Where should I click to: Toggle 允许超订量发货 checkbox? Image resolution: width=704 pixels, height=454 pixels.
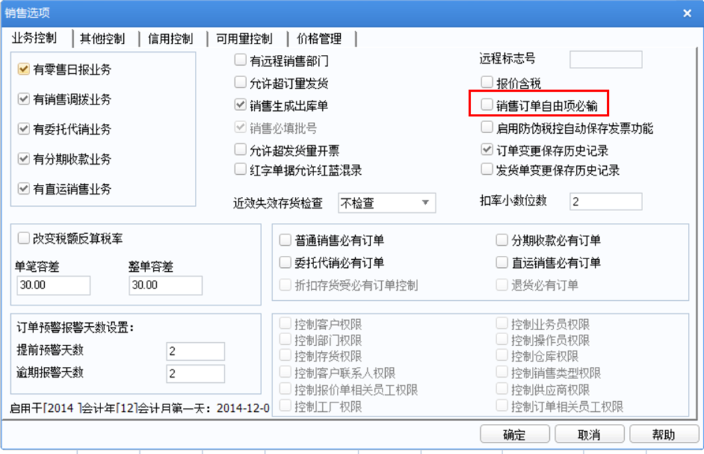[x=240, y=82]
